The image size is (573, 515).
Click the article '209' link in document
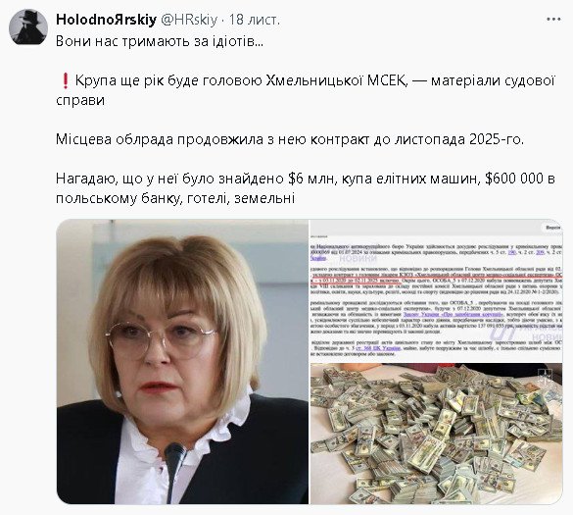point(540,252)
